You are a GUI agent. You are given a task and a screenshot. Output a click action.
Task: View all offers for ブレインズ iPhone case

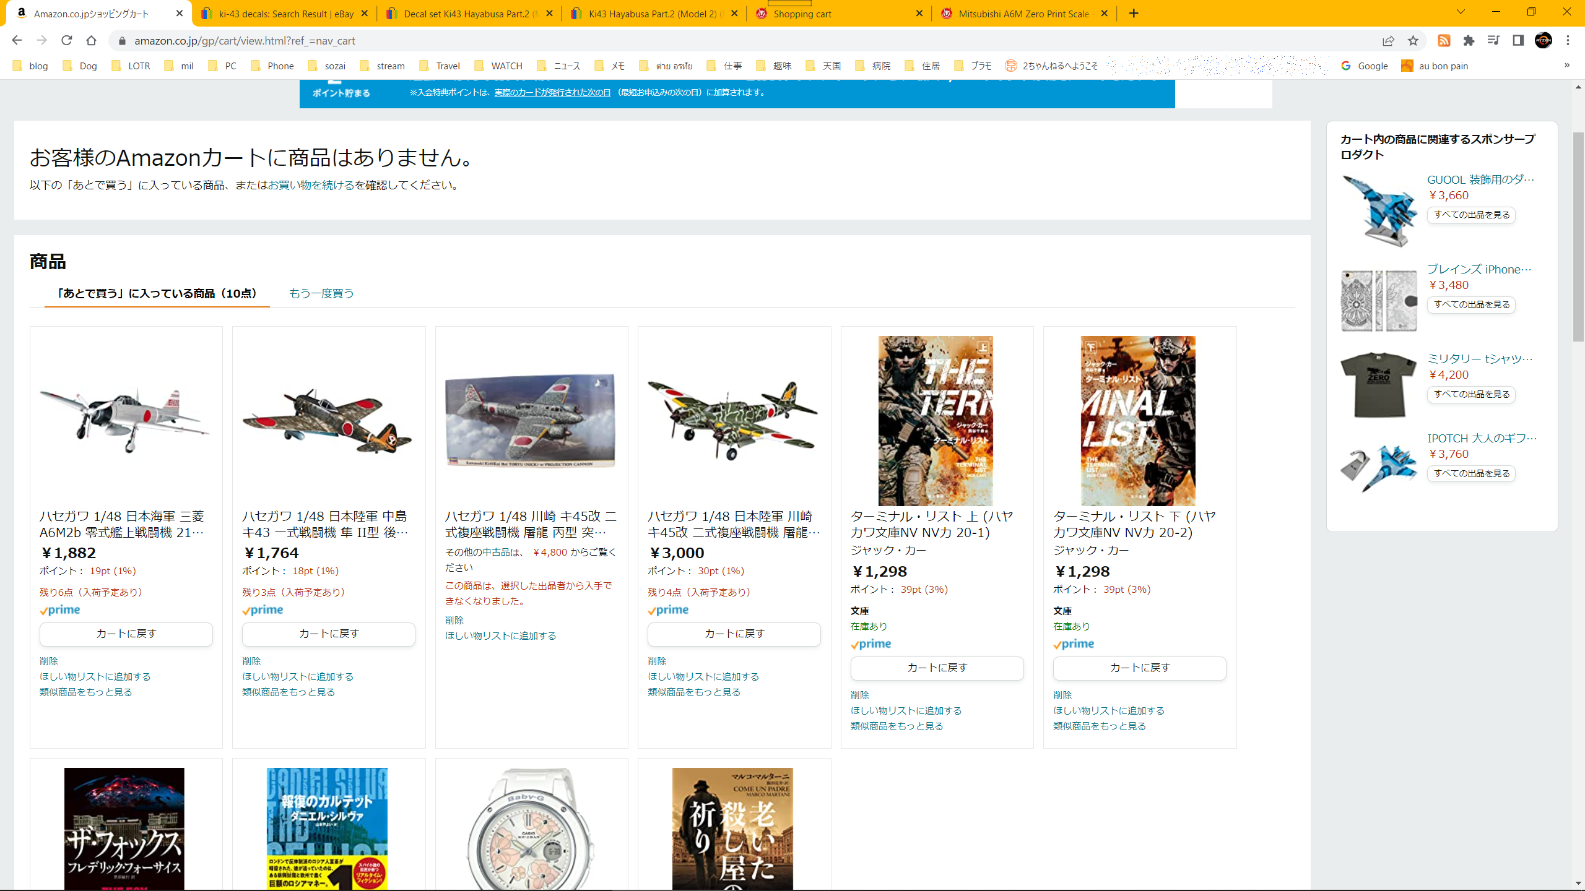click(x=1472, y=304)
